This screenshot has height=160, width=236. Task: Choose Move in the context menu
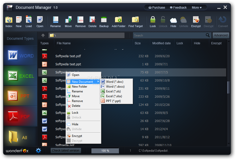(x=84, y=96)
